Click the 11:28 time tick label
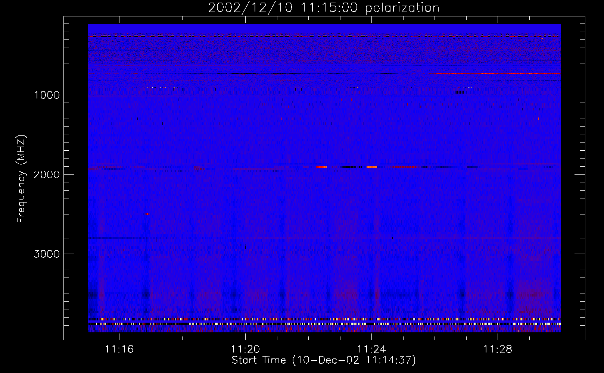 tap(498, 350)
